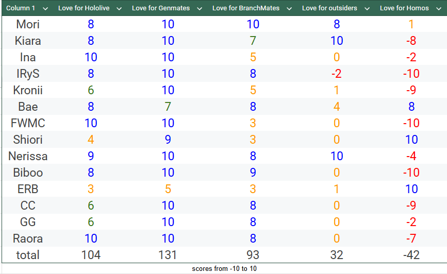This screenshot has width=447, height=274.
Task: Open the Love for BranchMates filter dropdown
Action: (x=289, y=9)
